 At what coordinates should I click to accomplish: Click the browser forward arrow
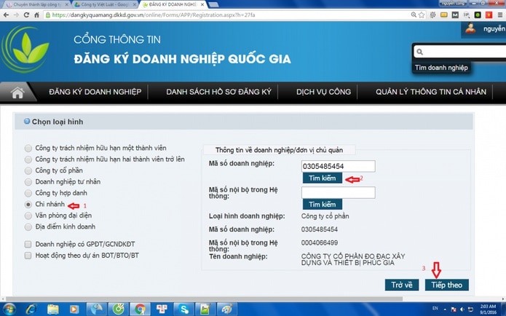point(16,15)
